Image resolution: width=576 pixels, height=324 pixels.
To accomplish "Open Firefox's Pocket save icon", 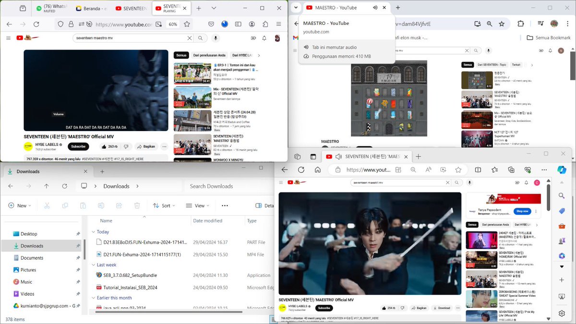I will pos(212,24).
